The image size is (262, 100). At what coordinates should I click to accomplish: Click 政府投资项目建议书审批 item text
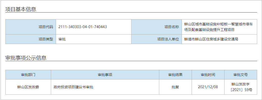(73, 87)
